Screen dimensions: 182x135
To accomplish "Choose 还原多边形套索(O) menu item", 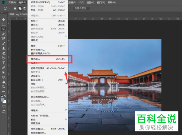I will tap(48, 2).
